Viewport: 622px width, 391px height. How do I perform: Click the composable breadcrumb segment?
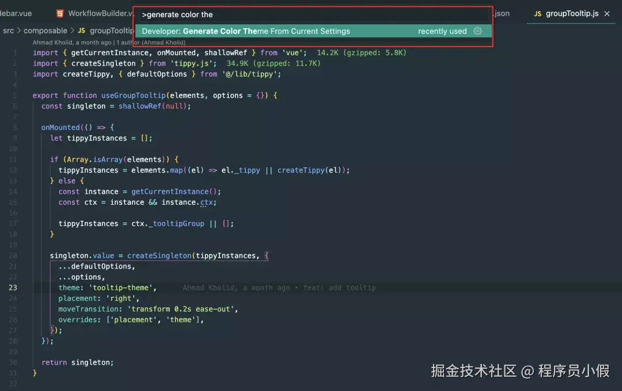(45, 30)
